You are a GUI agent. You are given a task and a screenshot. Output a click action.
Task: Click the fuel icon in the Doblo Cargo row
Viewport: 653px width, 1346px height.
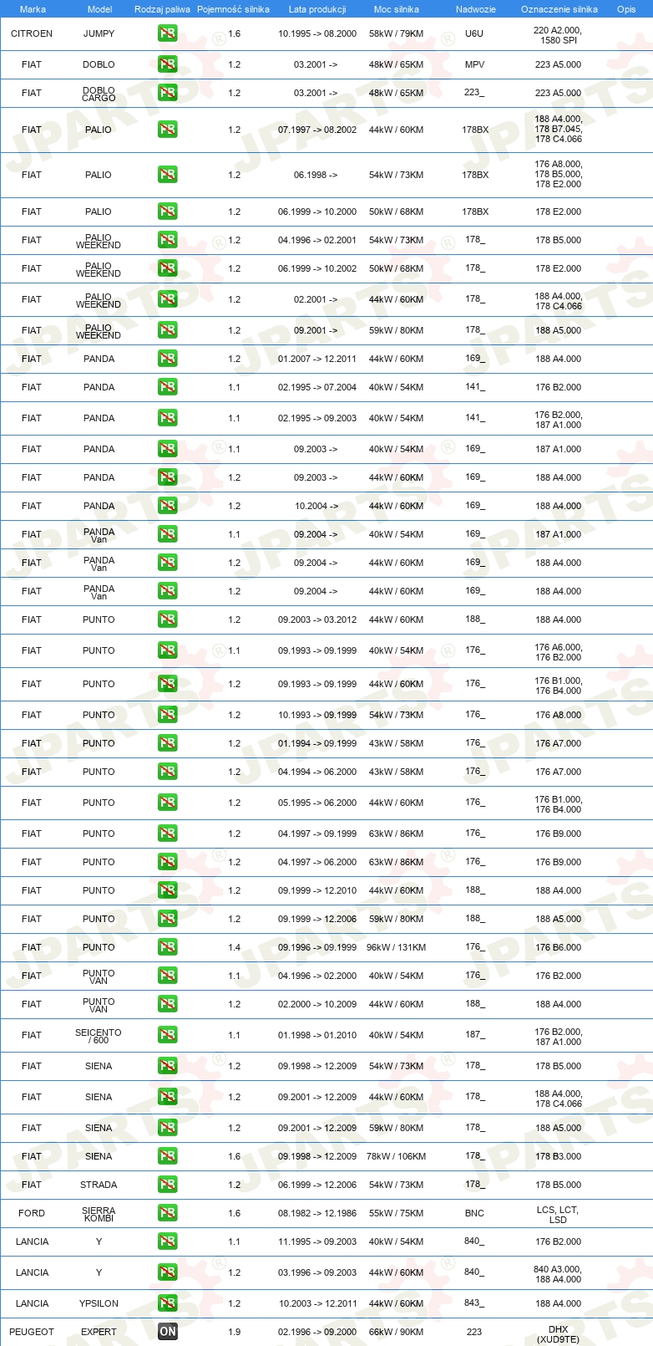click(168, 93)
